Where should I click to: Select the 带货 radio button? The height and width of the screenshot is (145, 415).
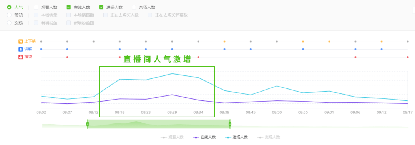pyautogui.click(x=9, y=15)
